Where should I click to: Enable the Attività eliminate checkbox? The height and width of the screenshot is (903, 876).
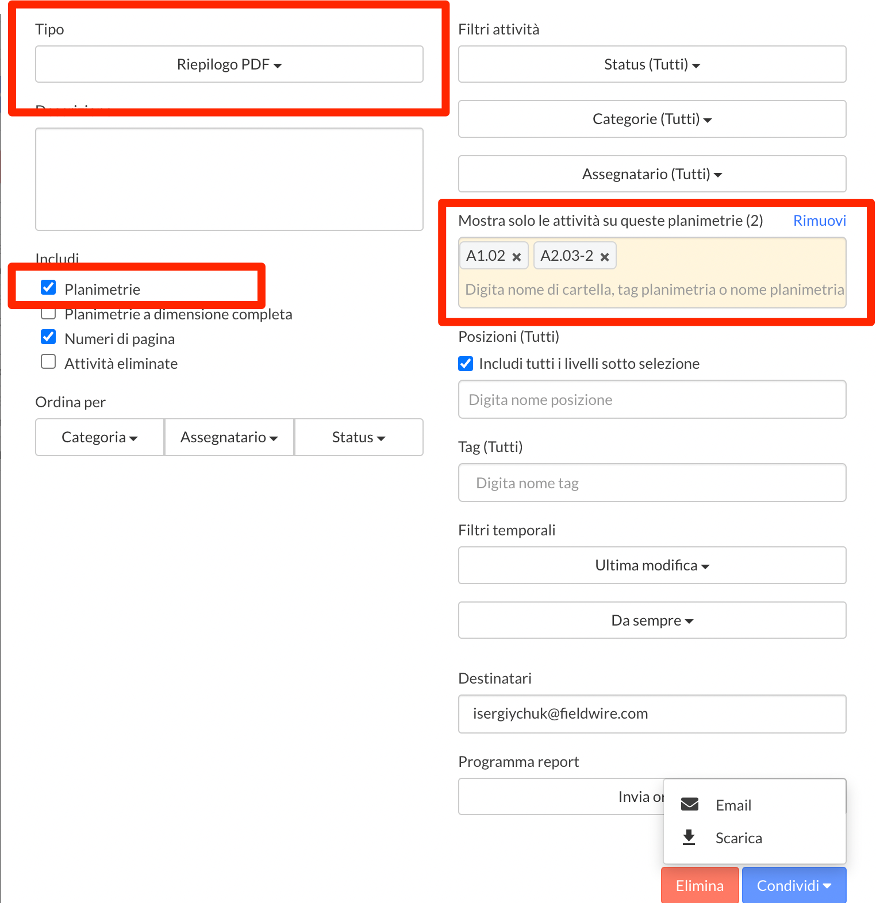pos(49,362)
